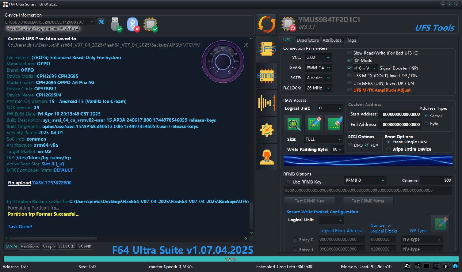The width and height of the screenshot is (462, 272).
Task: Click the Identify (ID magnifier) RAW access icon
Action: 293,124
